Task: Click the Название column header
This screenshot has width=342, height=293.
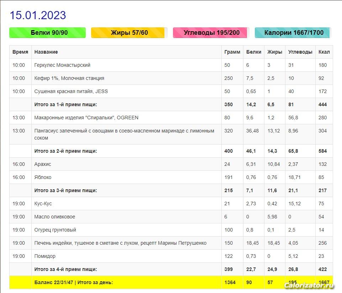Action: [x=46, y=52]
